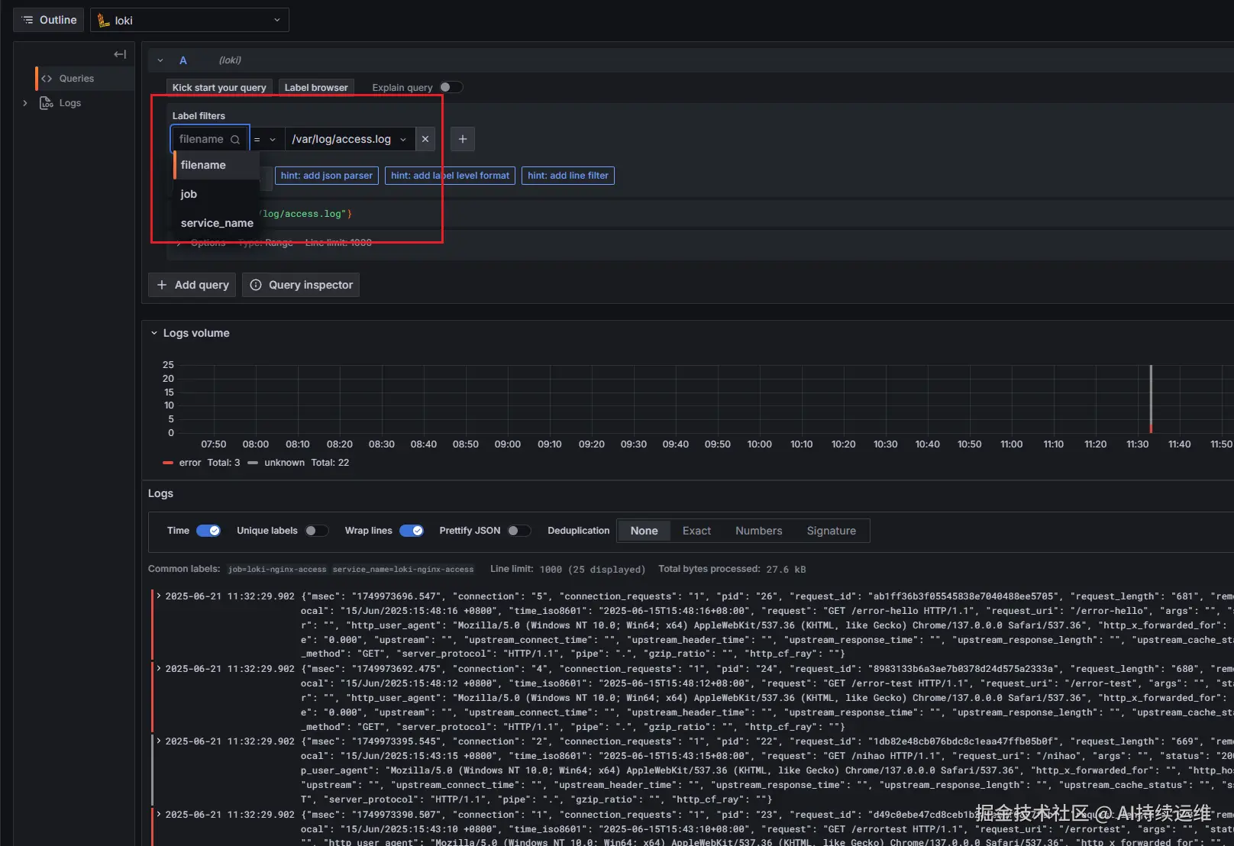This screenshot has height=846, width=1234.
Task: Select Exact deduplication option
Action: [696, 531]
